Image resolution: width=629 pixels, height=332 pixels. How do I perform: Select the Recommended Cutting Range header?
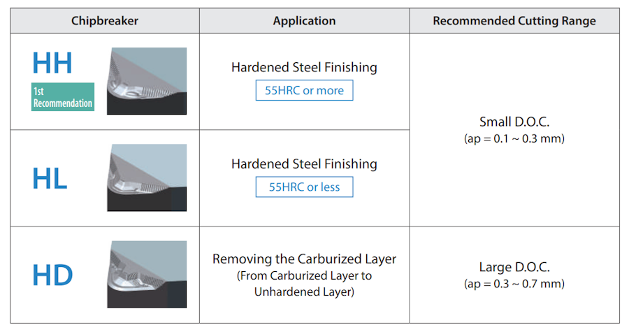point(514,21)
